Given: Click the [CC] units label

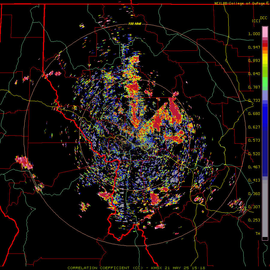Looking at the screenshot, I should pyautogui.click(x=256, y=21).
